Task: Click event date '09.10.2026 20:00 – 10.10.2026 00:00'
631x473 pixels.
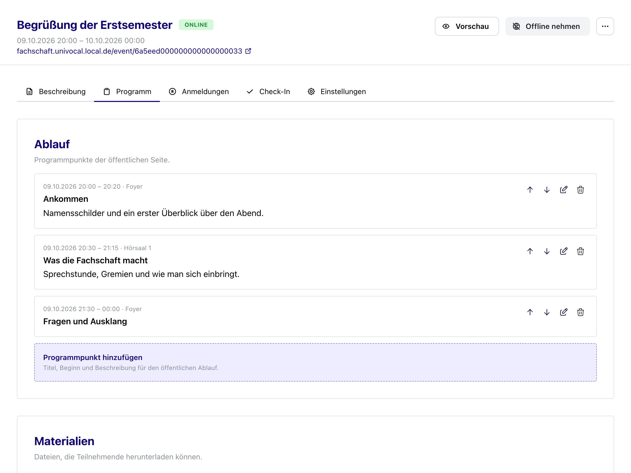Action: (x=81, y=40)
